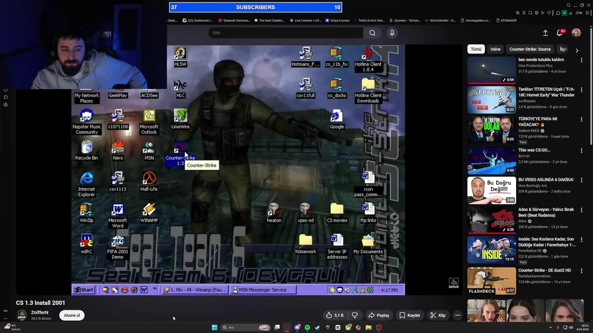Select the Counter-Strike: Source filter chip

click(530, 49)
